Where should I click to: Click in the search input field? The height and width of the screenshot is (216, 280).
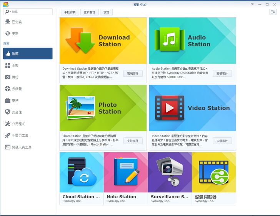pyautogui.click(x=33, y=12)
